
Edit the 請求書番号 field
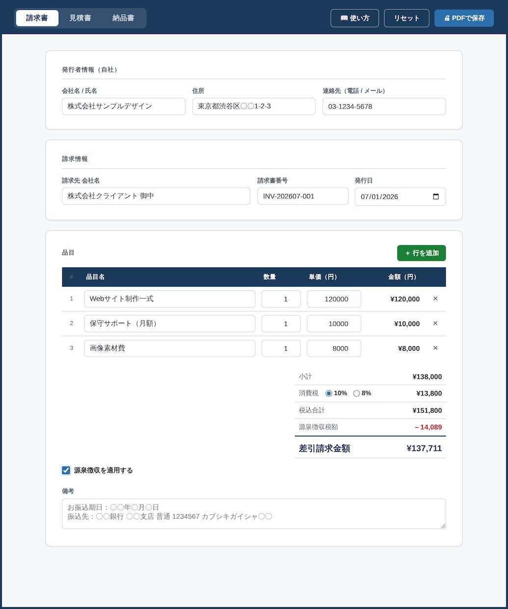(303, 196)
